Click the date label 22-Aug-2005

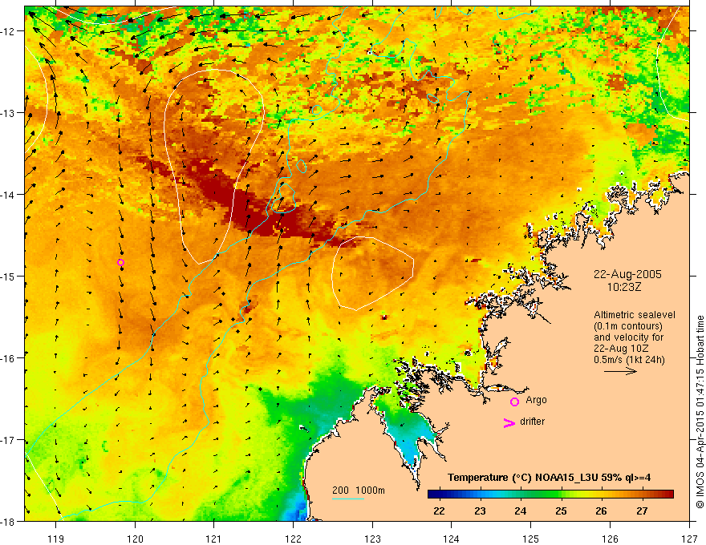click(x=627, y=274)
